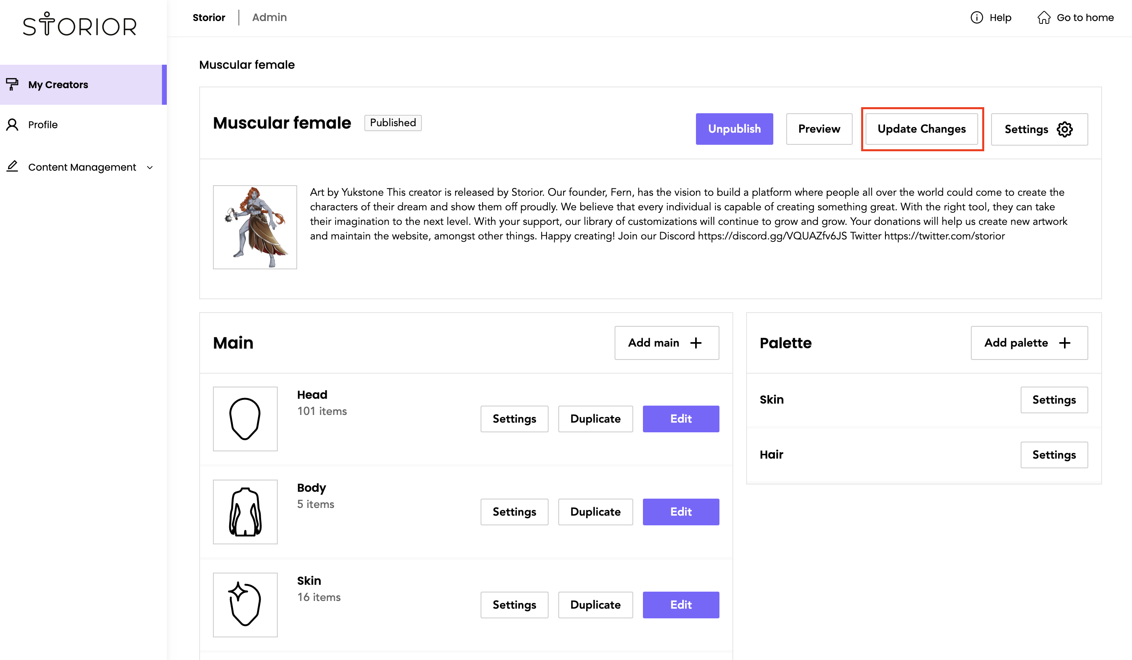
Task: Duplicate the Body main category
Action: 595,512
